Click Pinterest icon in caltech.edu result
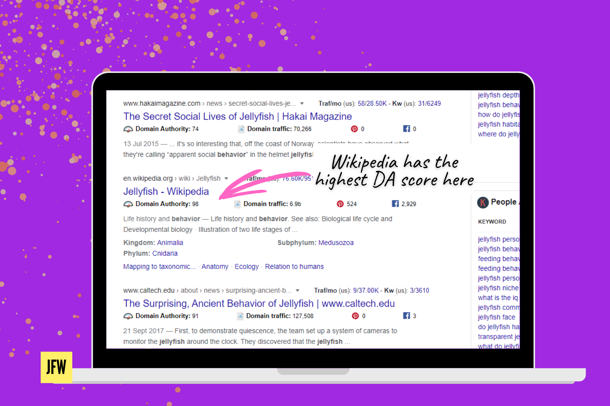Image resolution: width=610 pixels, height=406 pixels. coord(355,316)
